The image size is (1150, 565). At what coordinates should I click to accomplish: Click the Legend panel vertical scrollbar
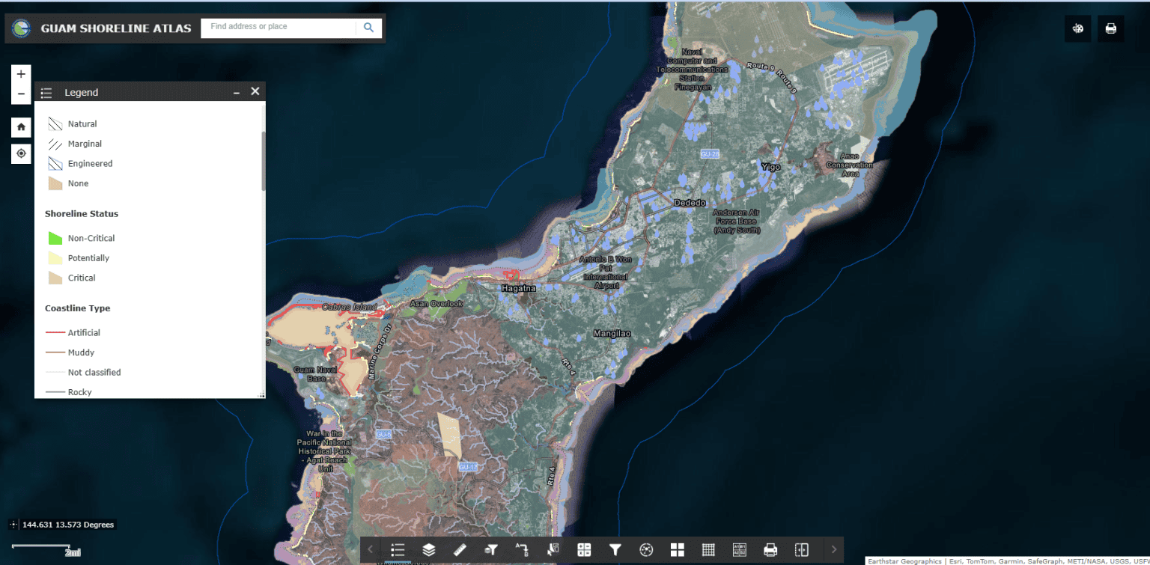click(x=263, y=160)
